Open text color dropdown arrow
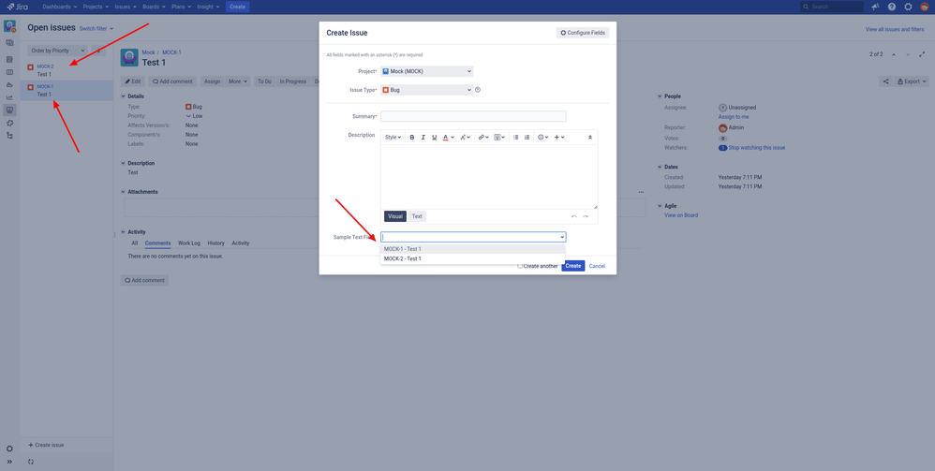 coord(453,137)
